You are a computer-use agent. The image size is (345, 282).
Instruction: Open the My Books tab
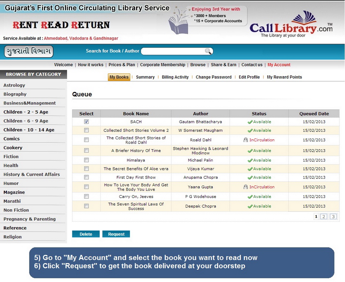coord(119,77)
